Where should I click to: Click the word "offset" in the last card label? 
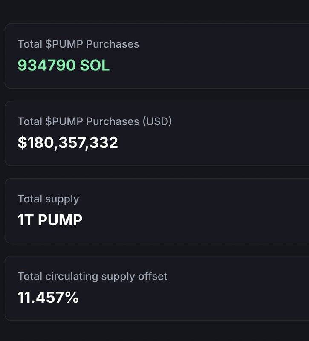coord(153,276)
